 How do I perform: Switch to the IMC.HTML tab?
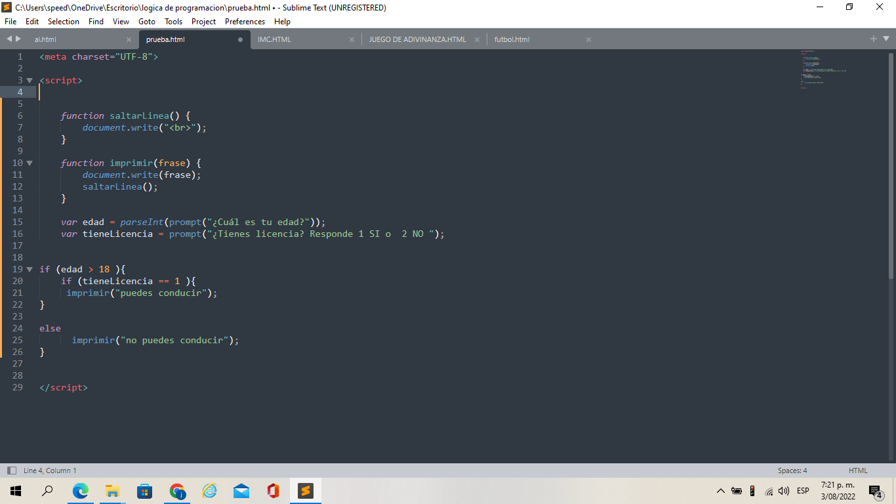[x=274, y=39]
